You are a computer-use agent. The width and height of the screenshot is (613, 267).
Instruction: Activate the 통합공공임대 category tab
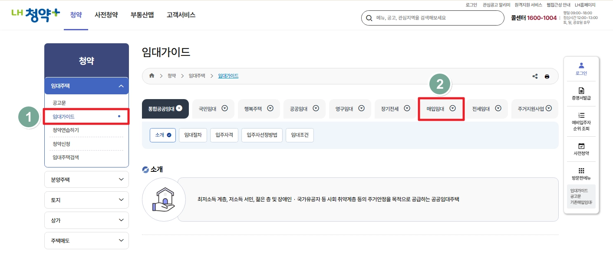(165, 109)
